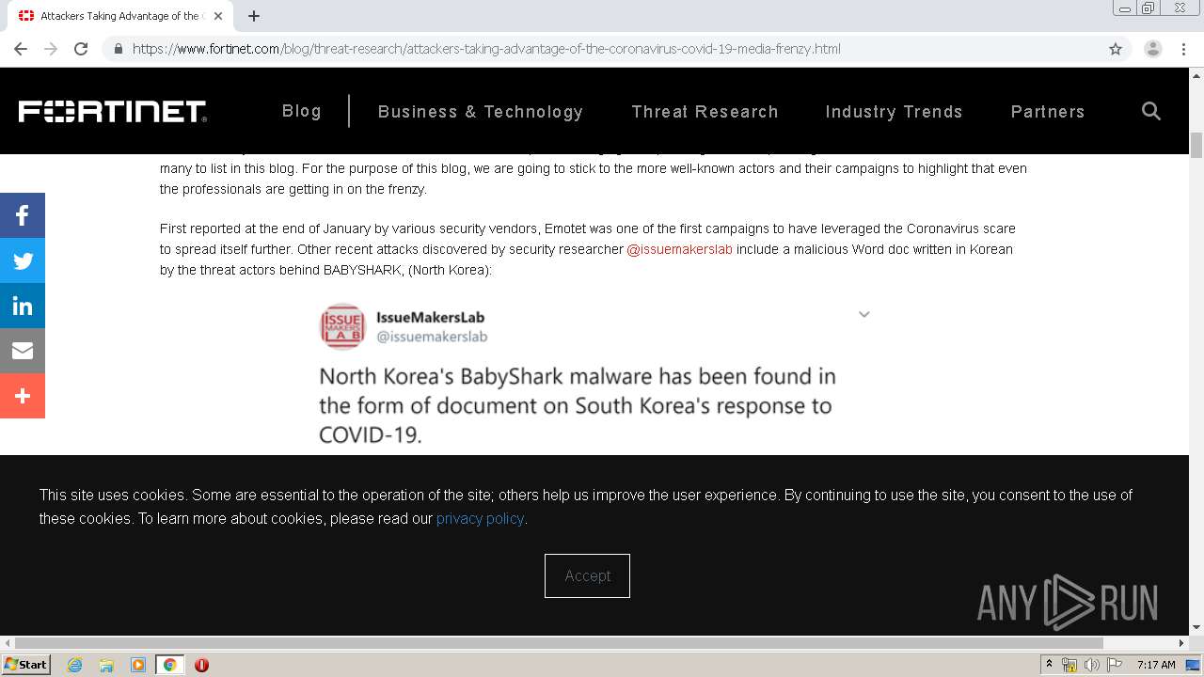
Task: Open the @issuemakerslab tweet handle
Action: pos(432,337)
